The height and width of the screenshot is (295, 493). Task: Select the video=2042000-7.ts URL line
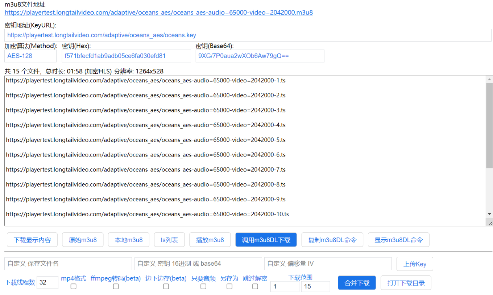click(x=146, y=169)
